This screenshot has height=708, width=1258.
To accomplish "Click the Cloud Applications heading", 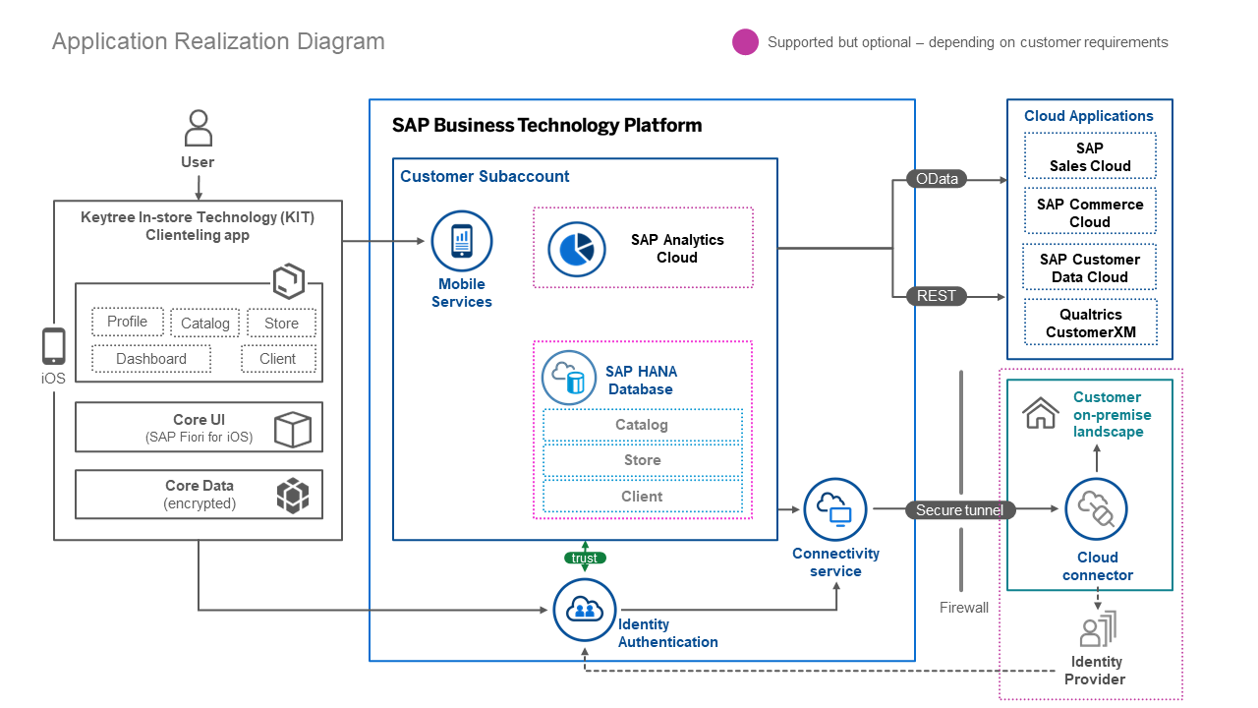I will [x=1089, y=116].
